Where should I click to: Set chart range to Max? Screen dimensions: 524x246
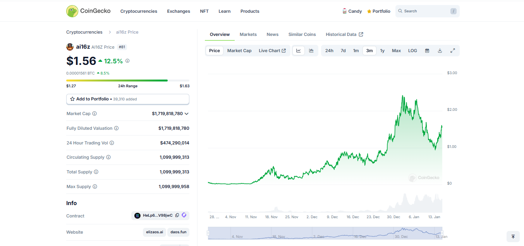(396, 51)
